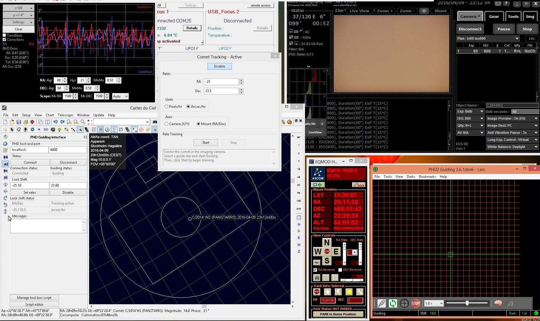The image size is (540, 321).
Task: Select custom comet track rate in EQMOD
Action: (x=360, y=292)
